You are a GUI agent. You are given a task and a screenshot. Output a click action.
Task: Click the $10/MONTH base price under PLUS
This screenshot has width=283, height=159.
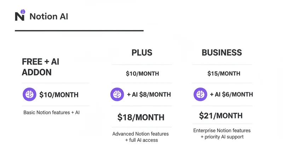(x=142, y=74)
